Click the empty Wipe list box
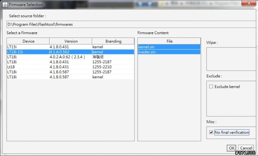This screenshot has width=258, height=156. [231, 59]
